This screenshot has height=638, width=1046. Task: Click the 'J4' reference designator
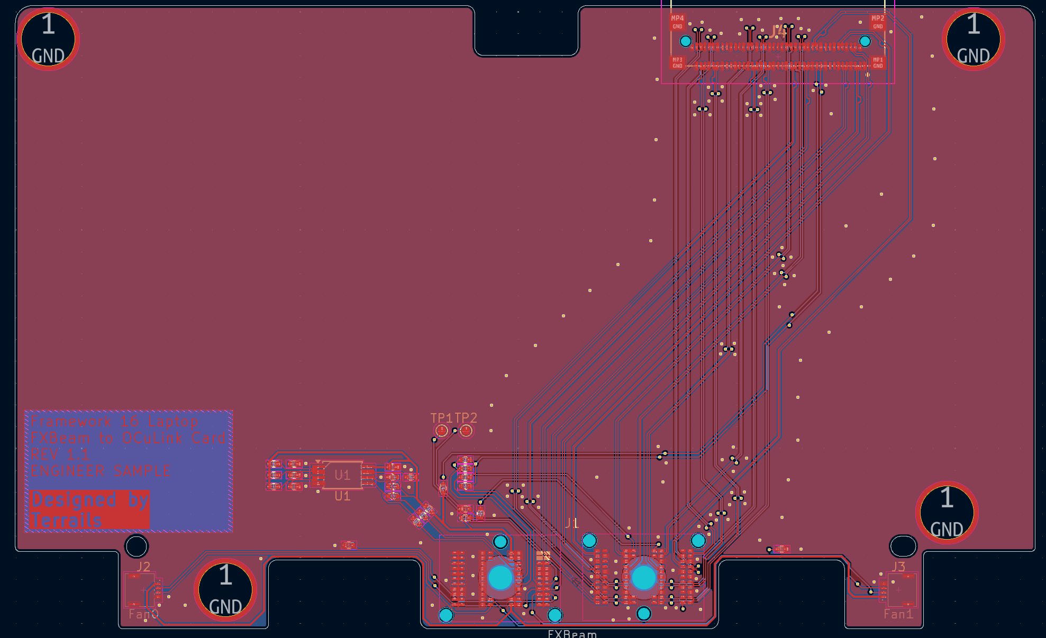(778, 32)
